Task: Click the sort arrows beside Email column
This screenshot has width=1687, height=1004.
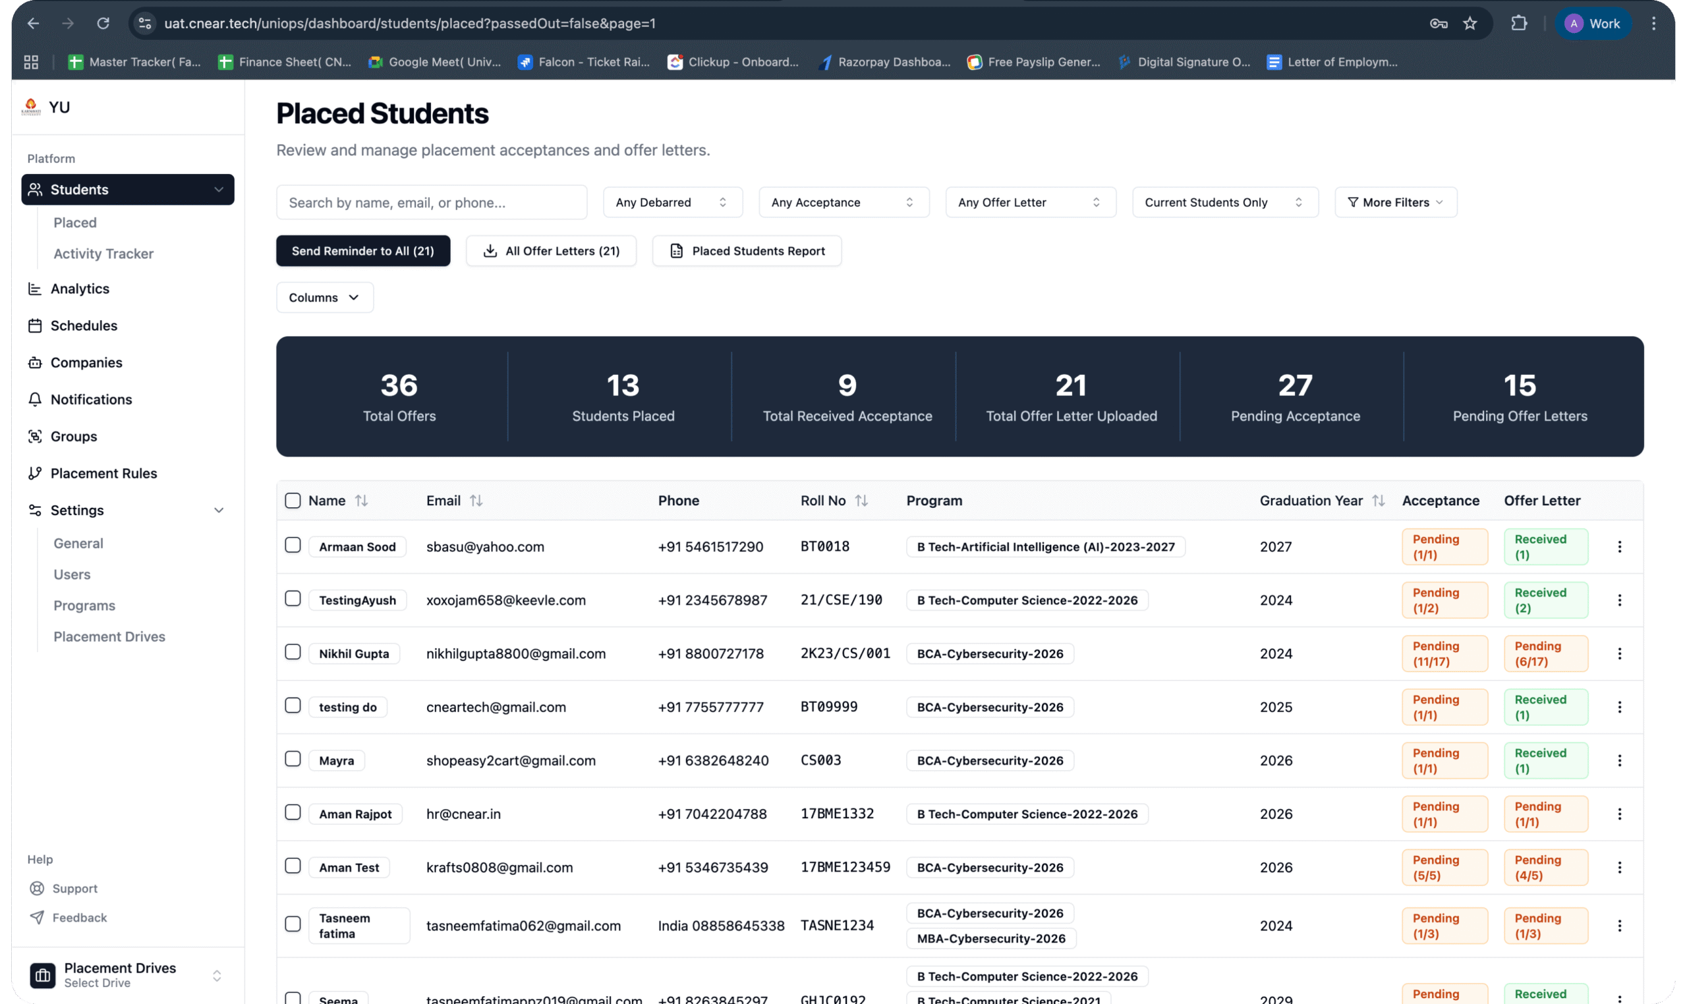Action: coord(476,501)
